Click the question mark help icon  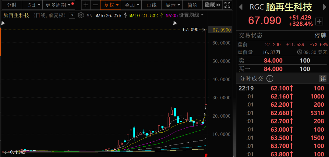(x=72, y=15)
